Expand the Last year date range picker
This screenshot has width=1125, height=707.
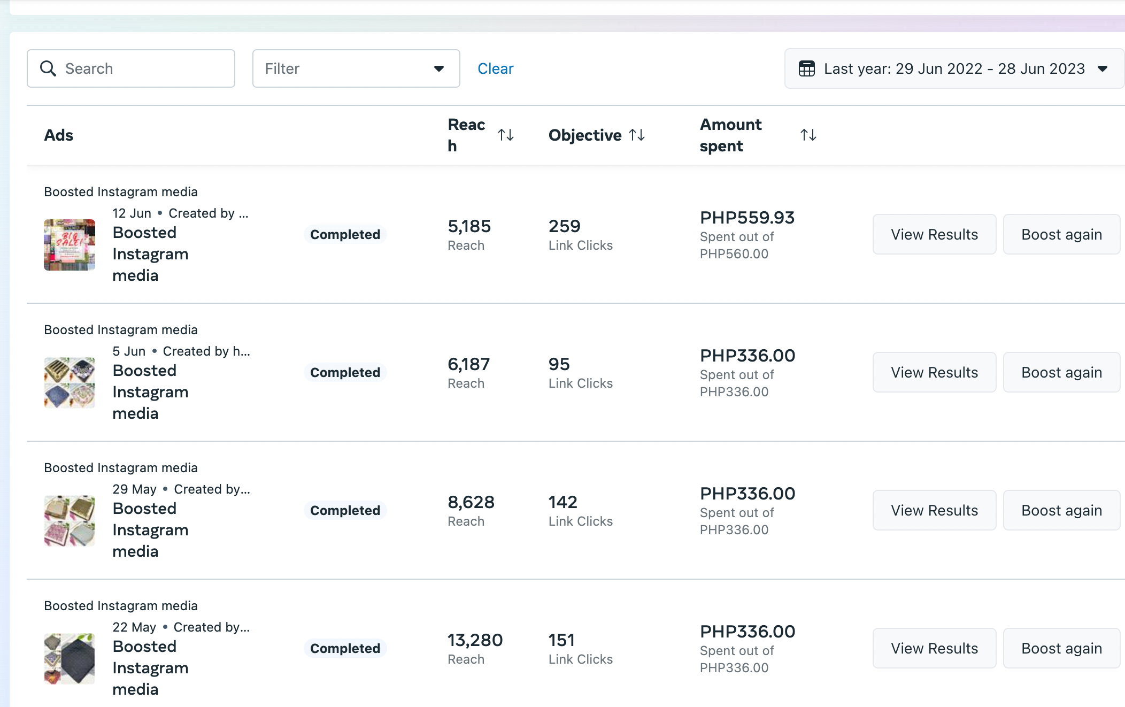(x=954, y=68)
